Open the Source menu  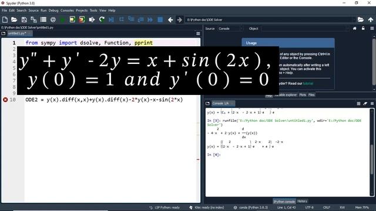click(33, 11)
